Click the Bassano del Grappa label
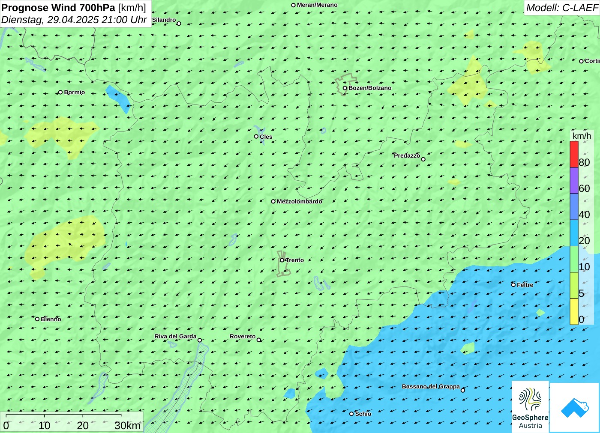Screen dimensions: 600x433 click(431, 386)
